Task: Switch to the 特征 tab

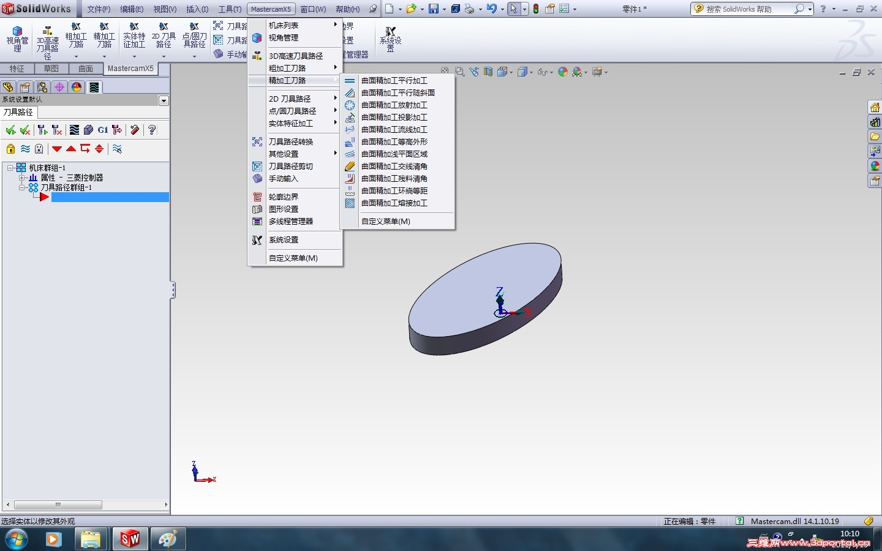Action: point(17,69)
